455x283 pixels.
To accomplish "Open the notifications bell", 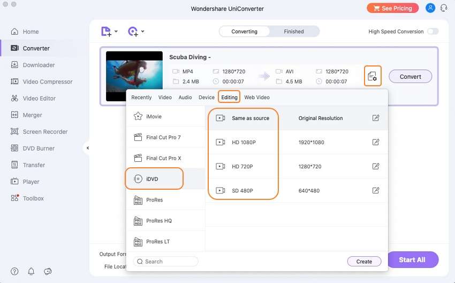I will pyautogui.click(x=31, y=271).
